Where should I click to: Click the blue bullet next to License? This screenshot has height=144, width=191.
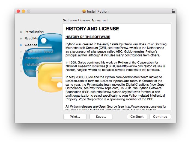[21, 45]
